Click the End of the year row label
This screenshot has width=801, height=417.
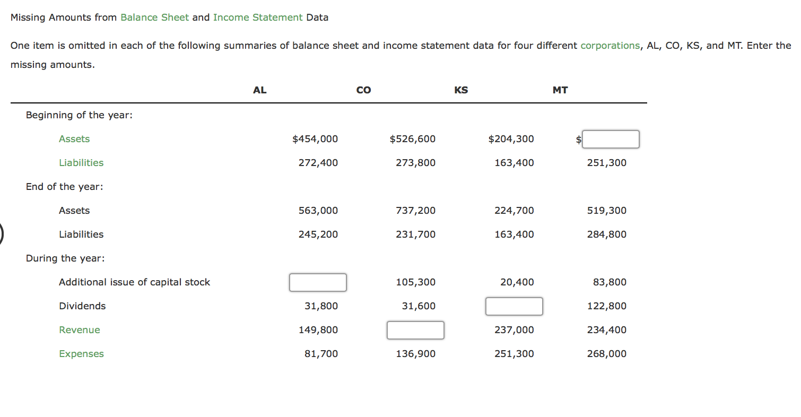click(64, 186)
